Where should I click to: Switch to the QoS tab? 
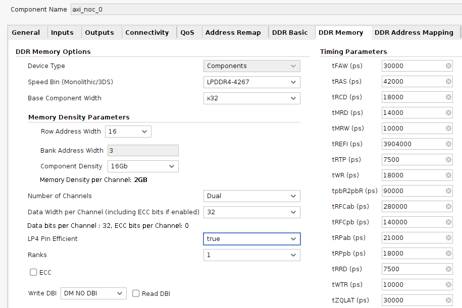pos(187,32)
